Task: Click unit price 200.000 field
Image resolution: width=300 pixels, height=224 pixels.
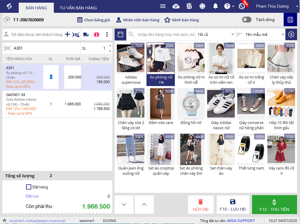Action: pos(73,77)
